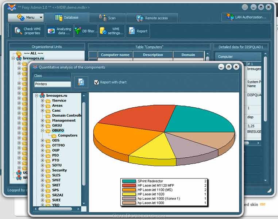The height and width of the screenshot is (219, 278).
Task: Minimize the Quantitative analysis dialog
Action: [221, 67]
